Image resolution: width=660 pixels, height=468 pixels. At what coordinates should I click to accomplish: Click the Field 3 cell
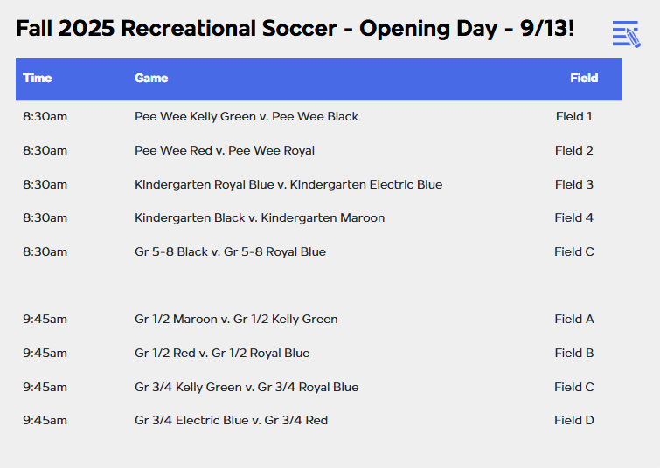click(x=573, y=184)
